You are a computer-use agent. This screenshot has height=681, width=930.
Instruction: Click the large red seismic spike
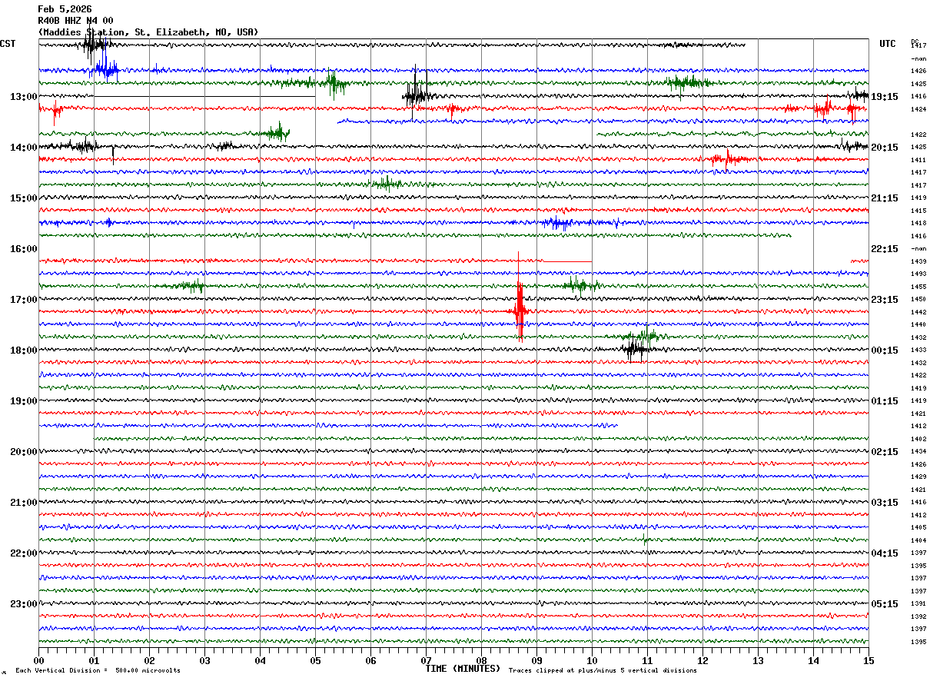click(520, 307)
